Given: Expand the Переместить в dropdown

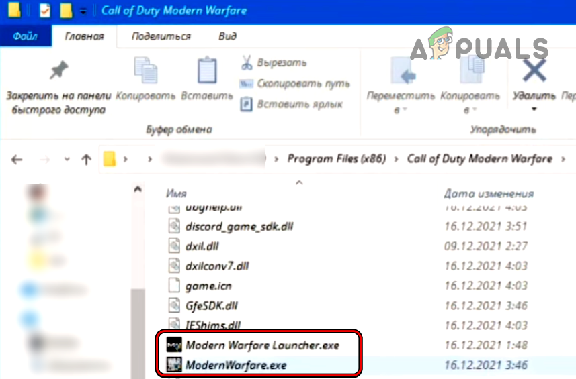Looking at the screenshot, I should click(405, 109).
